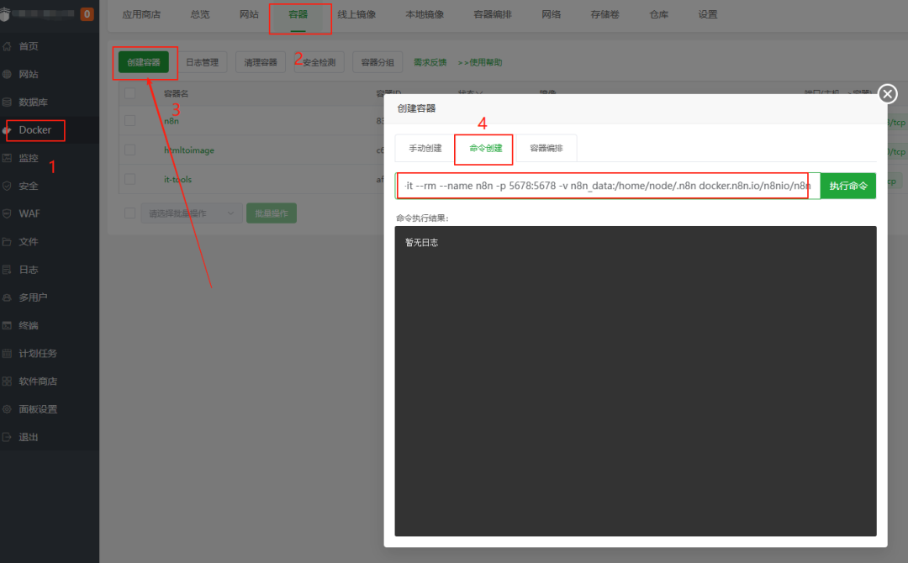This screenshot has height=563, width=908.
Task: Select the 容器 tab
Action: 298,14
